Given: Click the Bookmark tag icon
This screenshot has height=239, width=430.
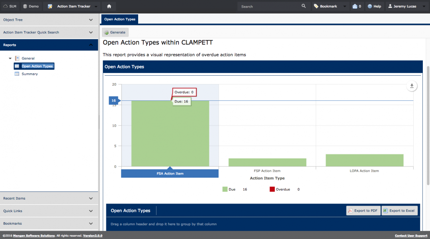Looking at the screenshot, I should tap(316, 6).
